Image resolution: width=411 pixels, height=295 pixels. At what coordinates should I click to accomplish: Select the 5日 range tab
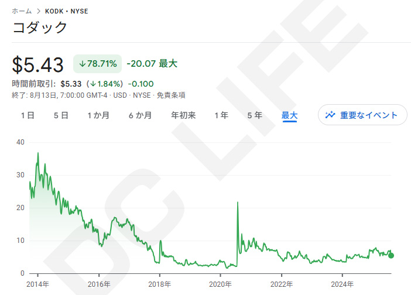[61, 115]
